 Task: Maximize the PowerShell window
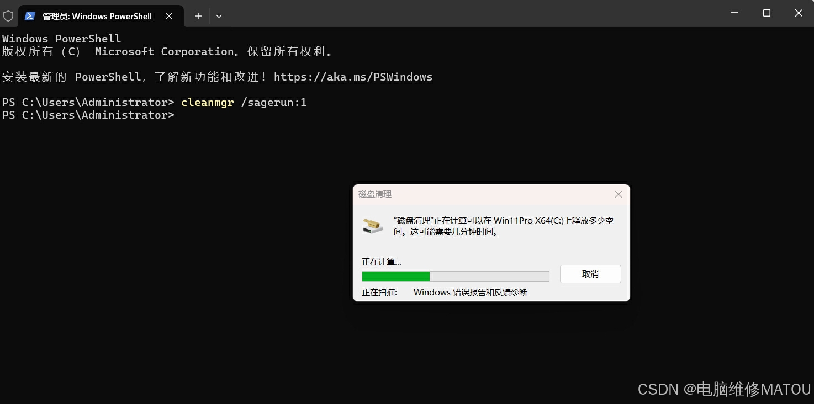(x=767, y=13)
